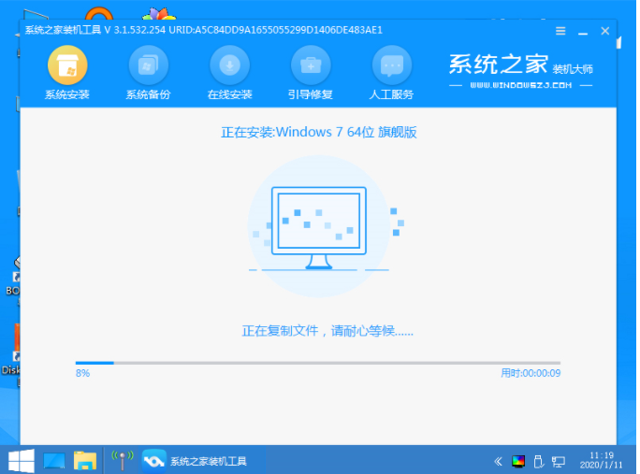Click the desktop icon on taskbar
Image resolution: width=640 pixels, height=474 pixels.
[x=53, y=460]
